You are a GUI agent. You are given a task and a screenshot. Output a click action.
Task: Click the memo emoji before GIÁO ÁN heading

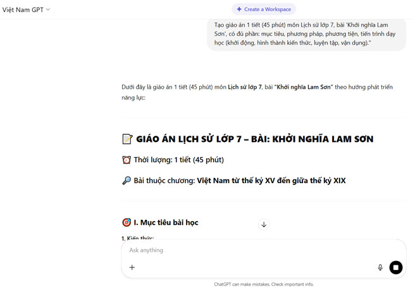[x=126, y=139]
